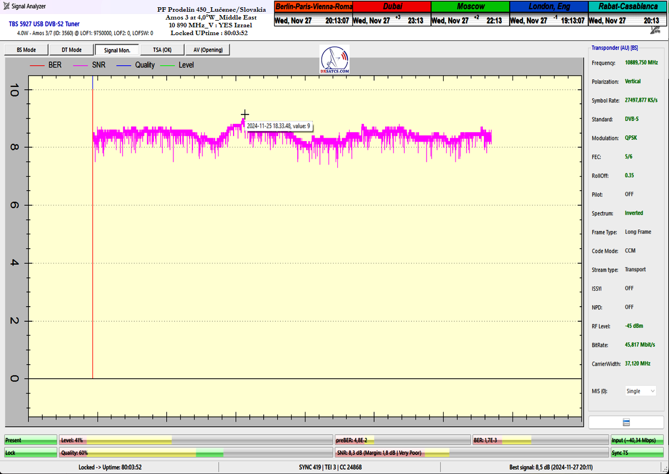
Task: Select the Signal Mon. tab
Action: [x=117, y=50]
